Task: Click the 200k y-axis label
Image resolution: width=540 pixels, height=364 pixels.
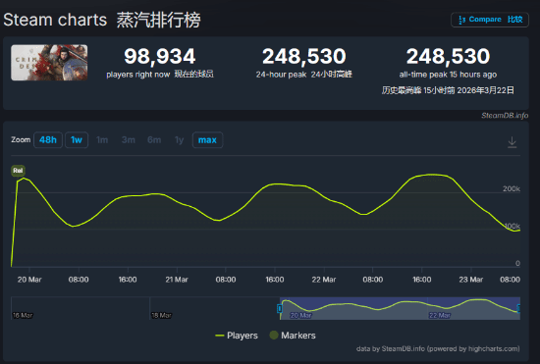Action: pyautogui.click(x=512, y=188)
